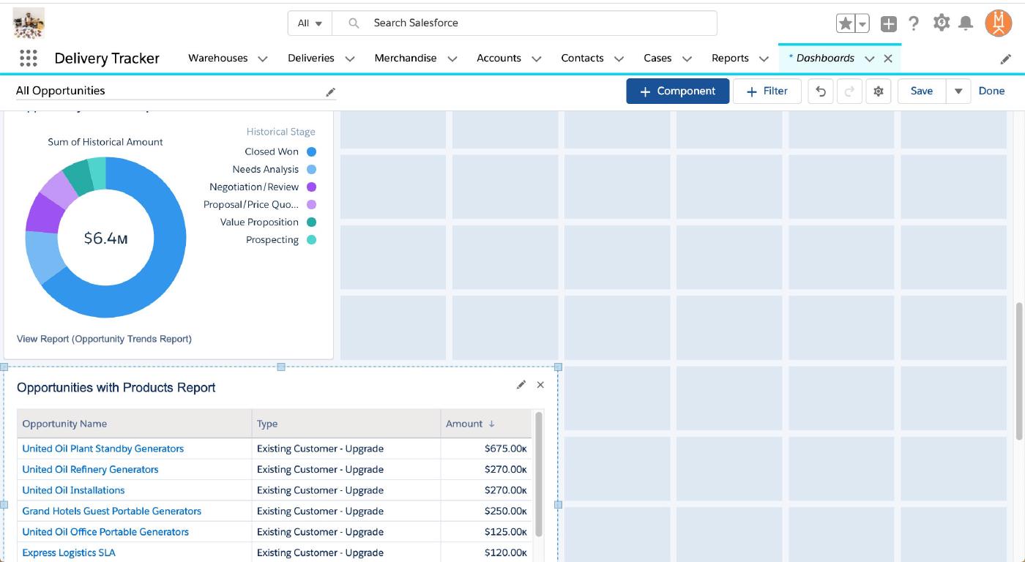Open the App Launcher grid icon
This screenshot has height=562, width=1025.
(x=29, y=59)
